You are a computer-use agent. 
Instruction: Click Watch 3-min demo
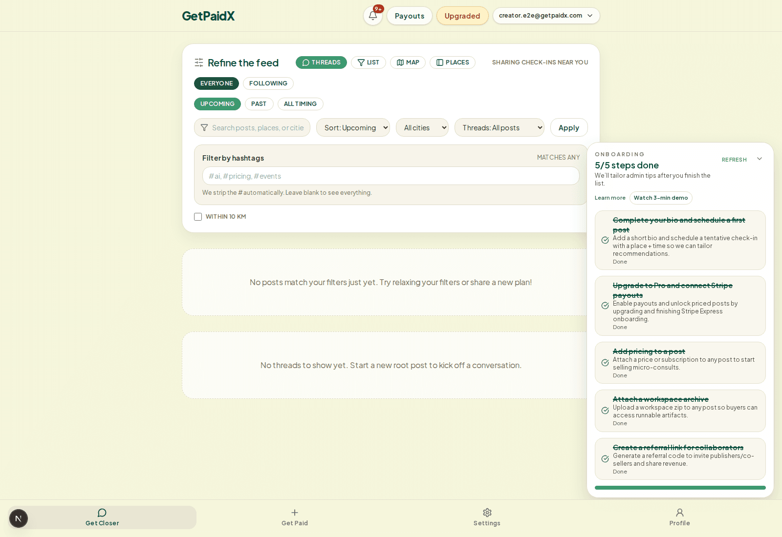pyautogui.click(x=661, y=198)
